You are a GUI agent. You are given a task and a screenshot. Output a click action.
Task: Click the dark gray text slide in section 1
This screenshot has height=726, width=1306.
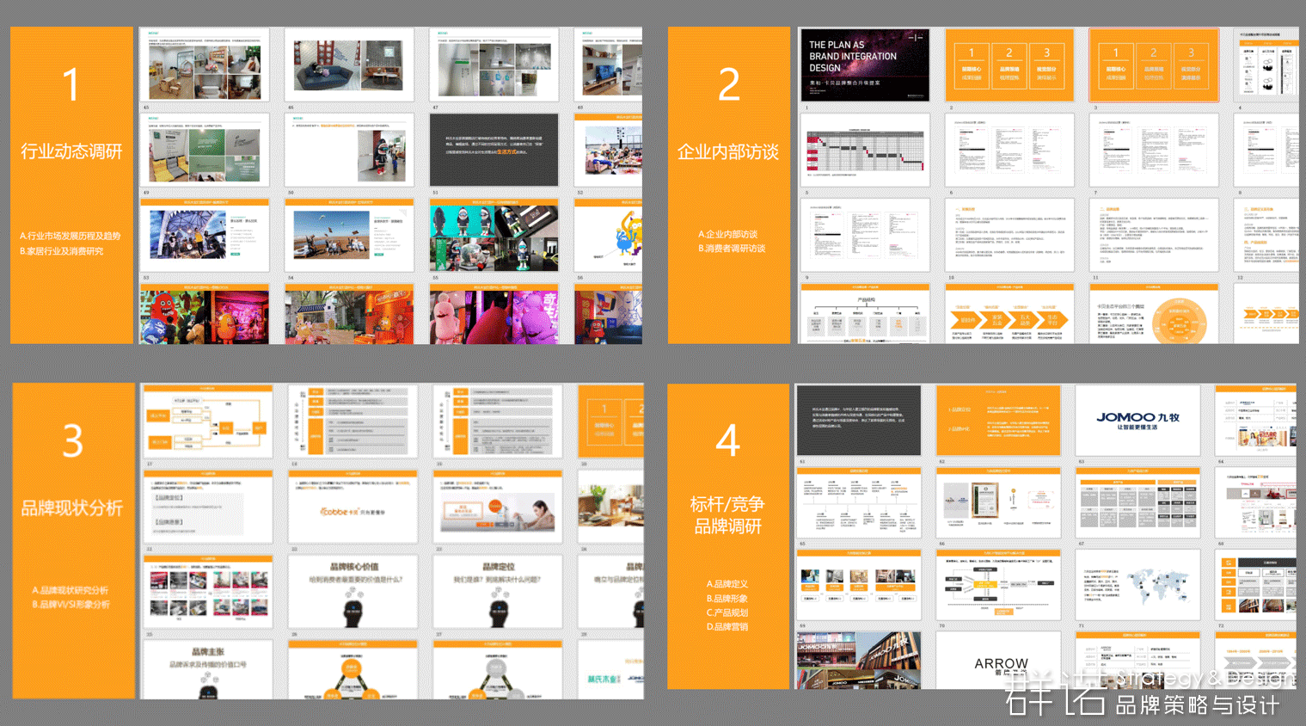(x=494, y=150)
